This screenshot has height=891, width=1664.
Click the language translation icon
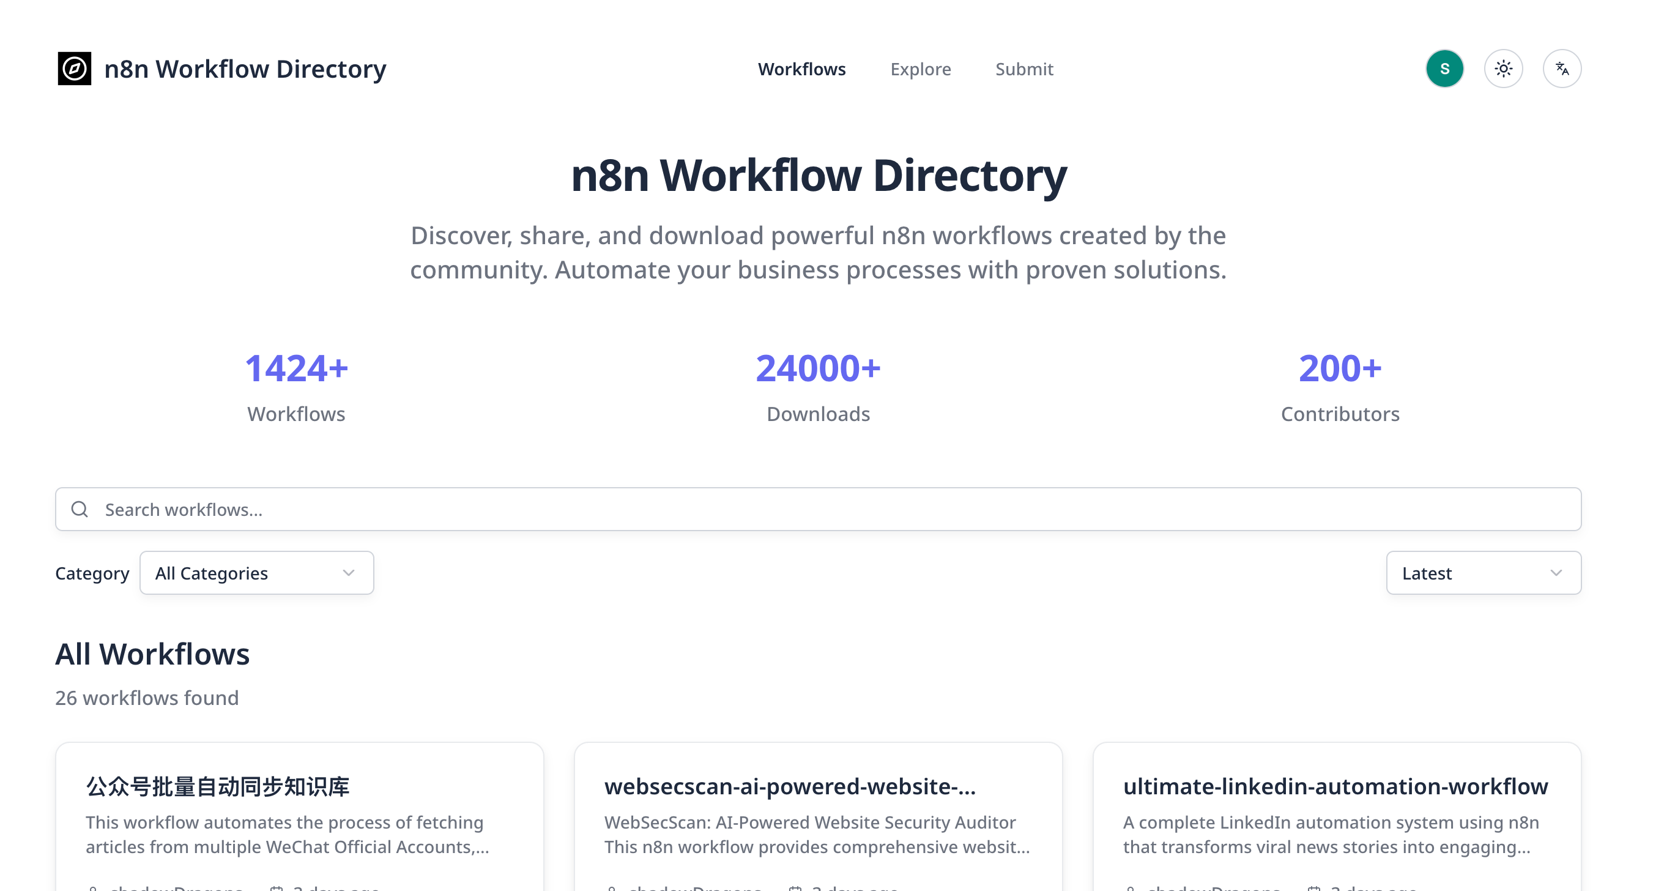click(x=1562, y=68)
